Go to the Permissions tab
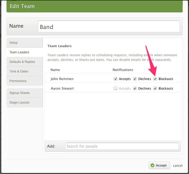The height and width of the screenshot is (174, 189). pos(25,81)
